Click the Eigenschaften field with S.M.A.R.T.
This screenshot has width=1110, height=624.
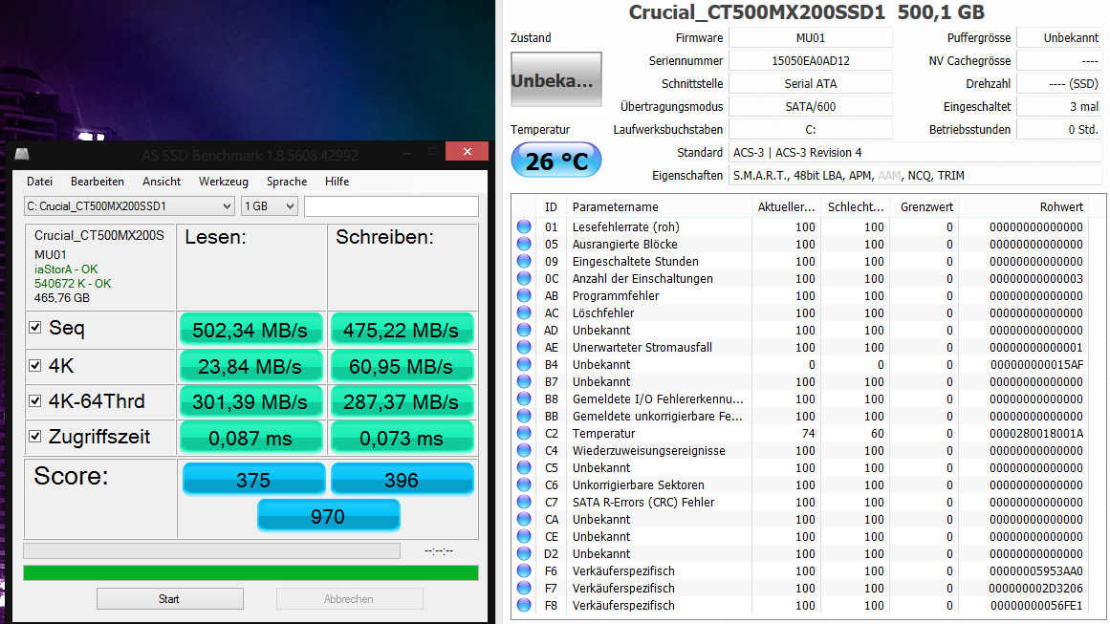[916, 176]
